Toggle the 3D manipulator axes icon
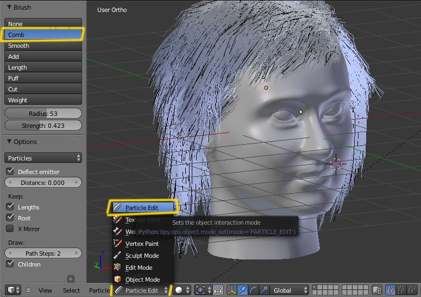Image resolution: width=421 pixels, height=297 pixels. (231, 290)
